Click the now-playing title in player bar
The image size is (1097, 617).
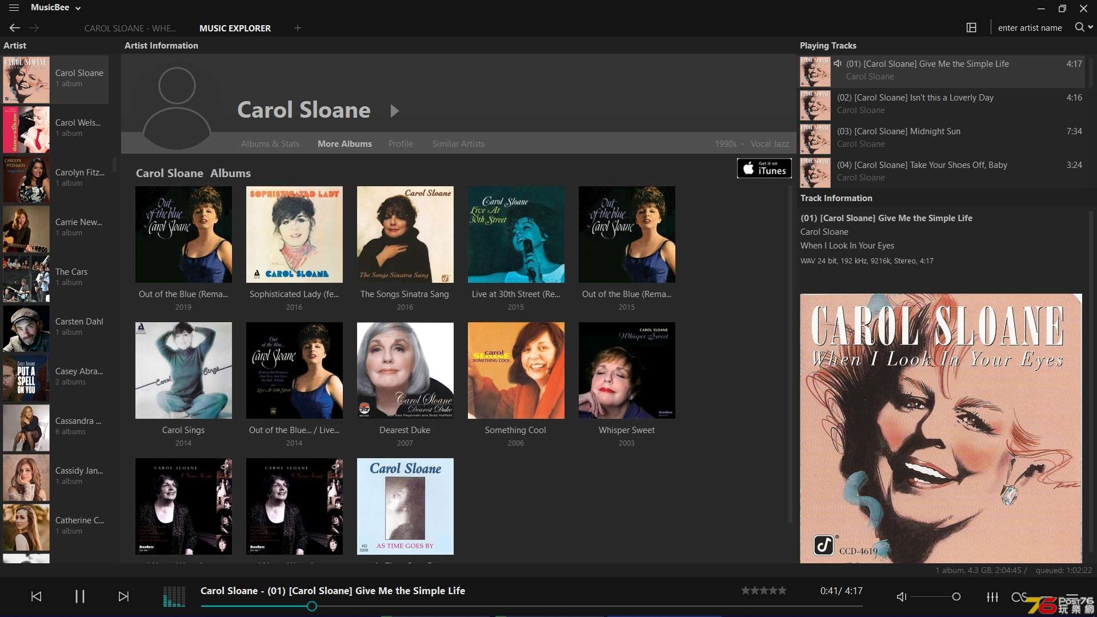click(x=333, y=591)
